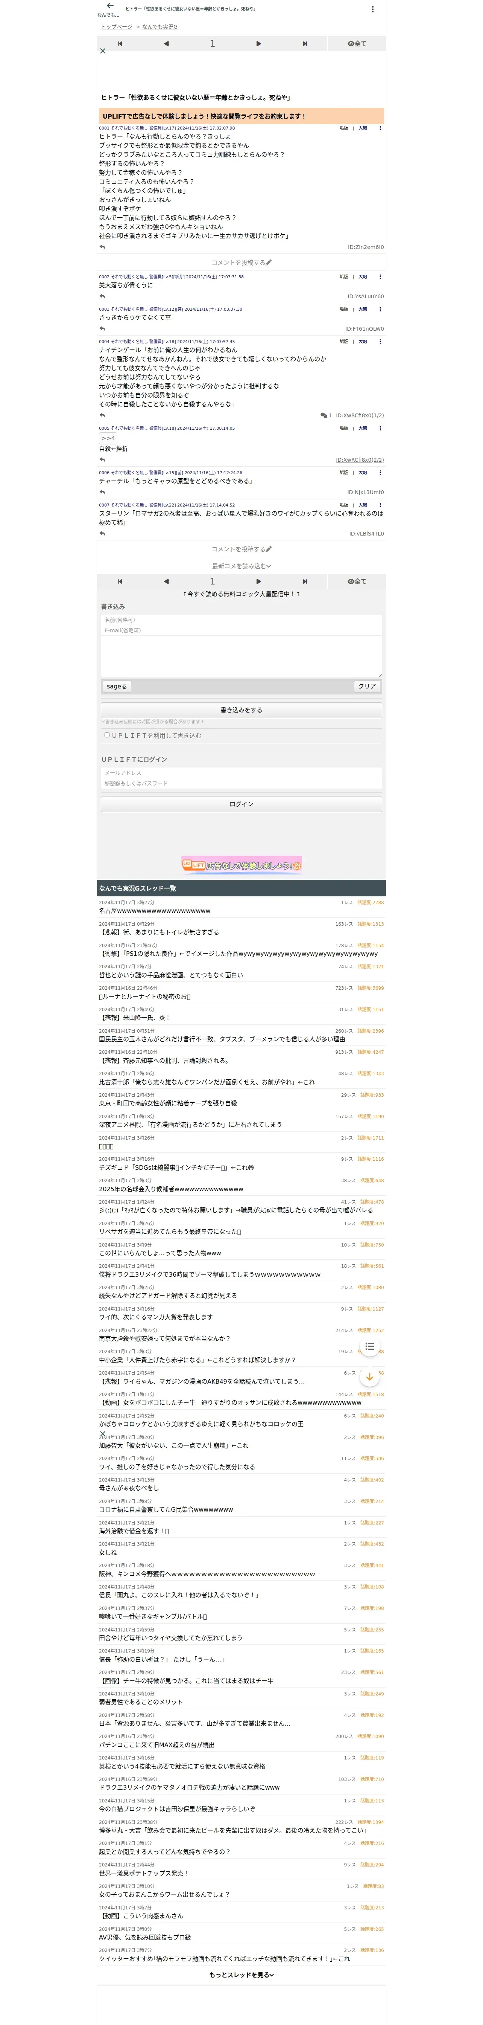Open the floating list menu icon

369,1347
